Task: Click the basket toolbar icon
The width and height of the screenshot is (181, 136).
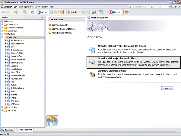Action: pos(126,12)
